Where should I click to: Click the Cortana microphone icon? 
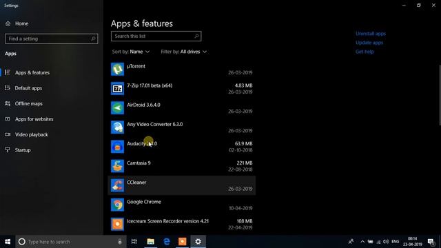(x=120, y=242)
